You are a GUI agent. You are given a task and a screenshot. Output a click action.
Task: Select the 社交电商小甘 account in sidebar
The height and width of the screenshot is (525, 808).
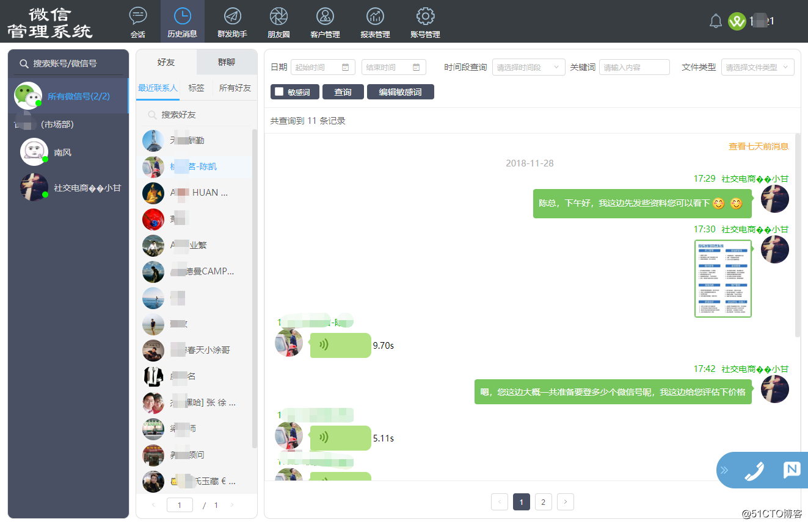(x=68, y=188)
